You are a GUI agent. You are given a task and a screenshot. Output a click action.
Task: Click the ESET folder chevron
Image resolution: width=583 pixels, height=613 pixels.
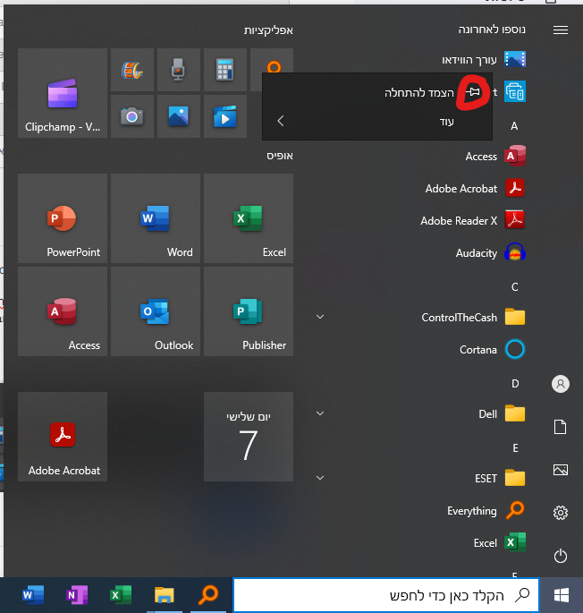320,478
